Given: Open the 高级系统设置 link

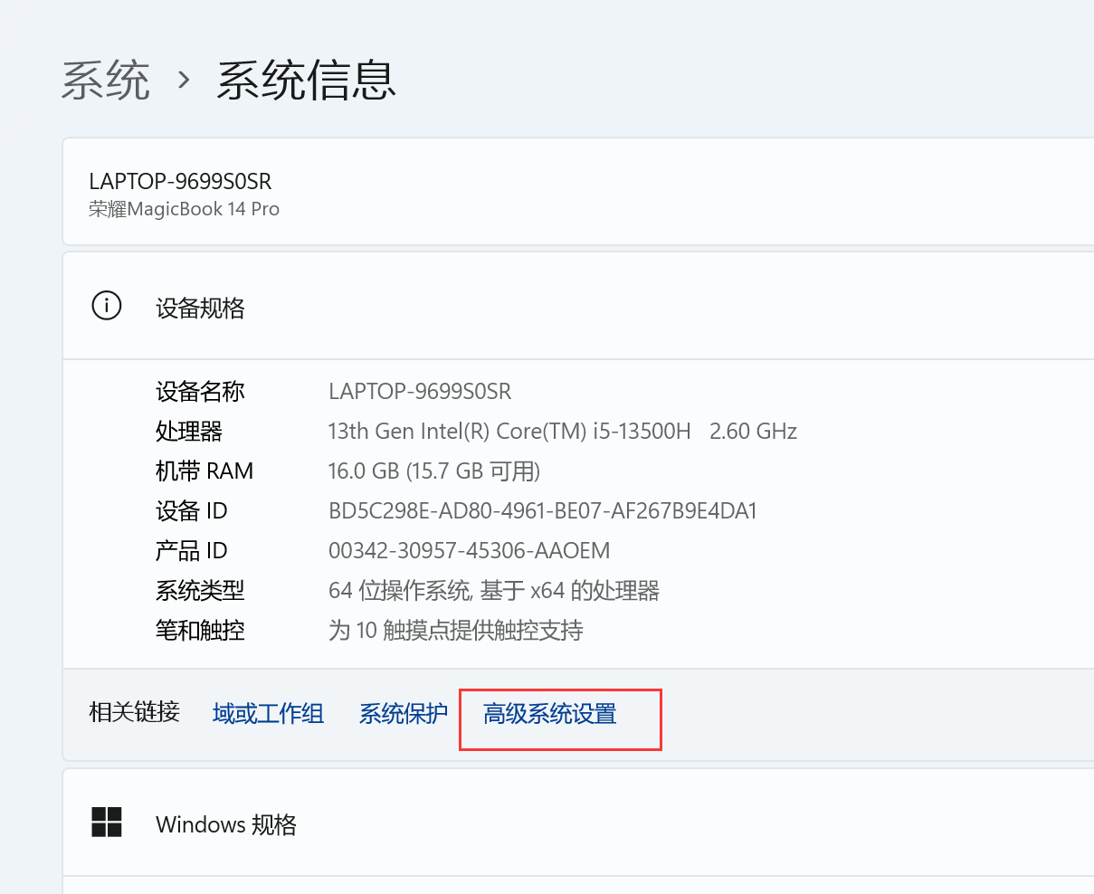Looking at the screenshot, I should (x=550, y=714).
